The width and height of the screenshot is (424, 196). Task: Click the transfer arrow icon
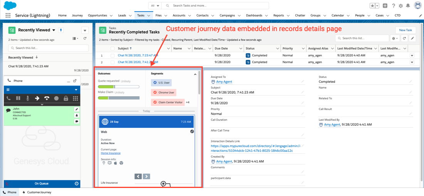[x=37, y=98]
